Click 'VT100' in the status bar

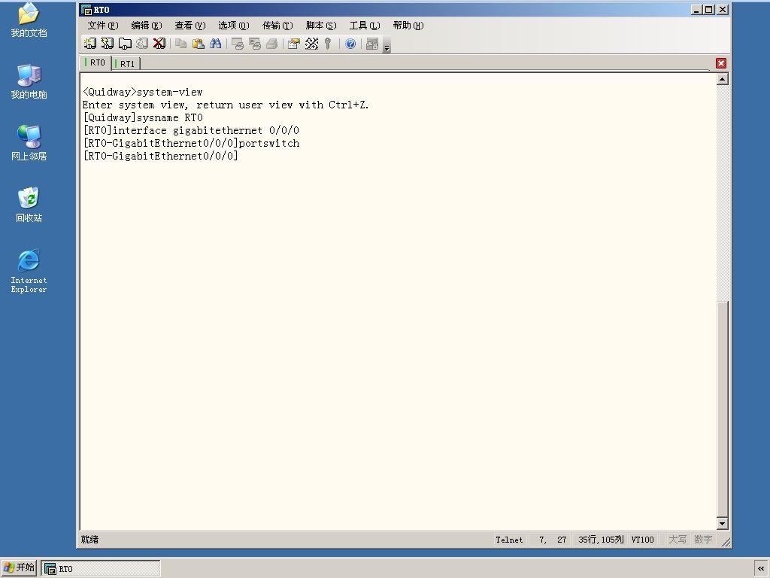(x=642, y=540)
